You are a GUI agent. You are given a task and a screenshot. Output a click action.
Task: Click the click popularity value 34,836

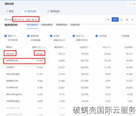click(x=107, y=54)
